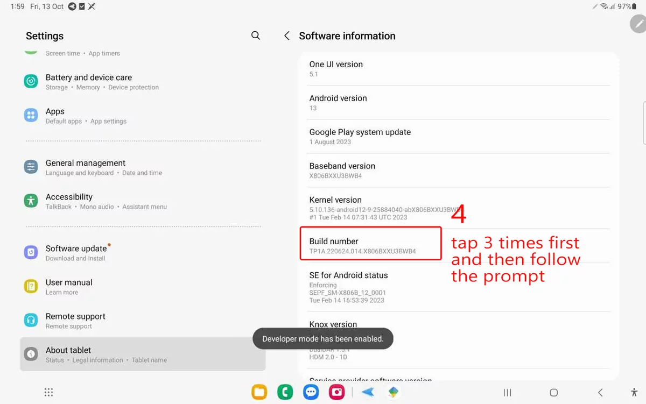Open the Messages app in the taskbar
646x404 pixels.
[311, 392]
